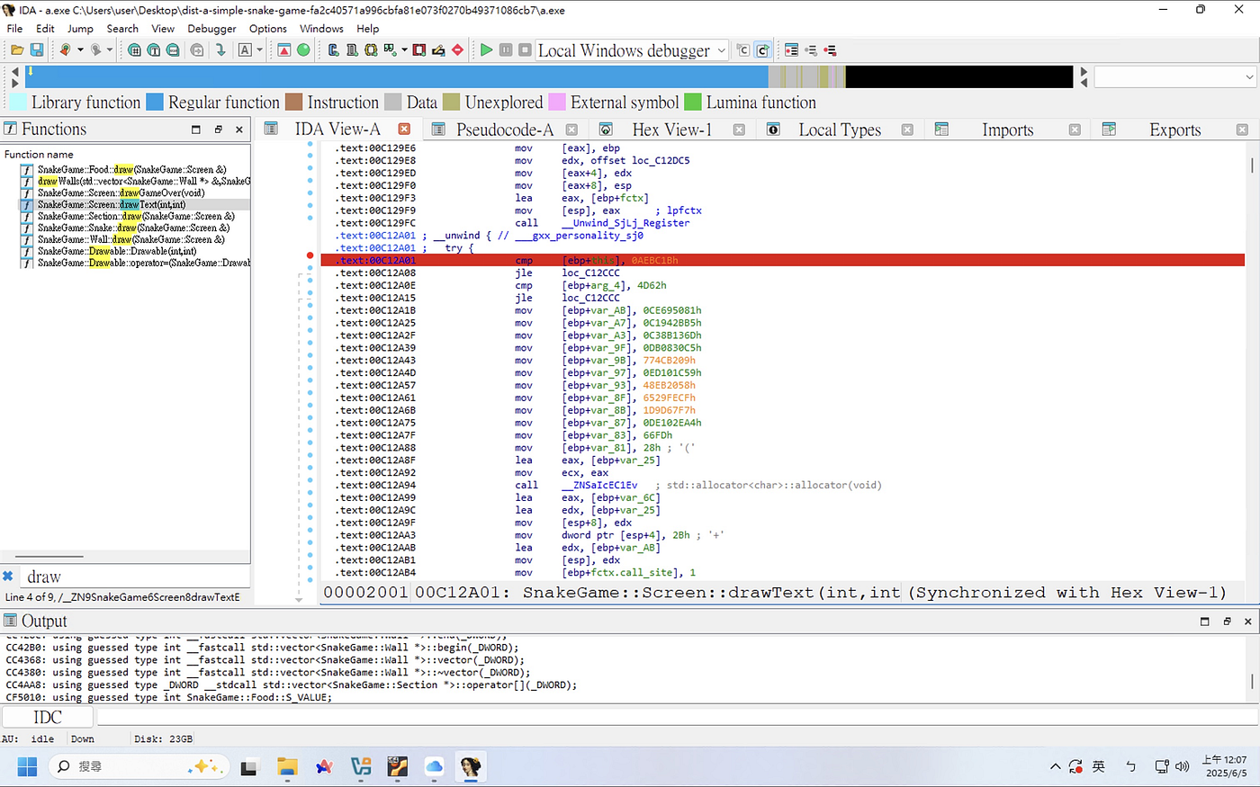
Task: Close the Hex View-1 tab
Action: [739, 130]
